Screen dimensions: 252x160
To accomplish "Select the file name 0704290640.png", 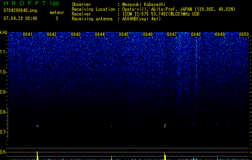I will [x=20, y=10].
